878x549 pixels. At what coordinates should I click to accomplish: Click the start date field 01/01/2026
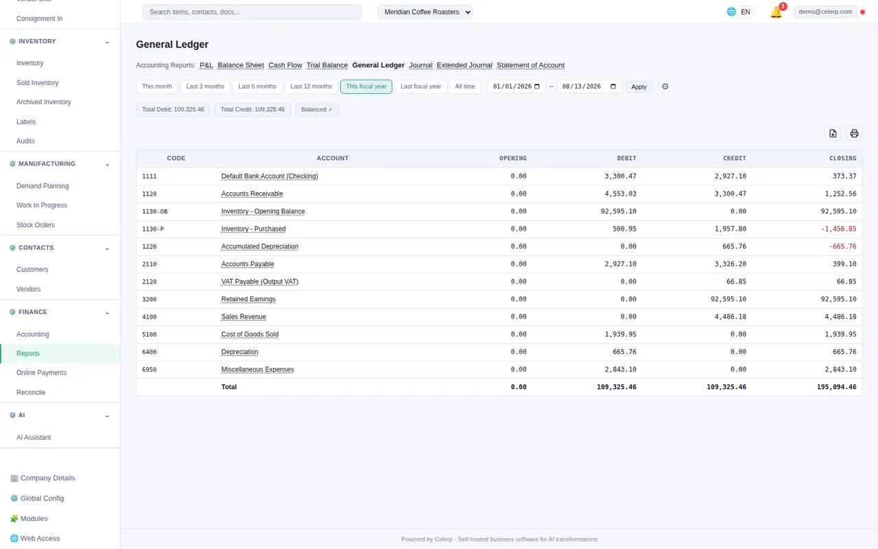coord(517,86)
